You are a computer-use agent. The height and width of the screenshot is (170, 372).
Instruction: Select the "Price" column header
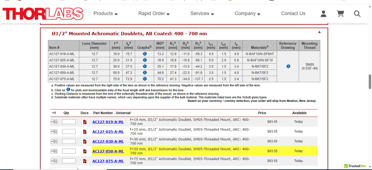pyautogui.click(x=262, y=113)
